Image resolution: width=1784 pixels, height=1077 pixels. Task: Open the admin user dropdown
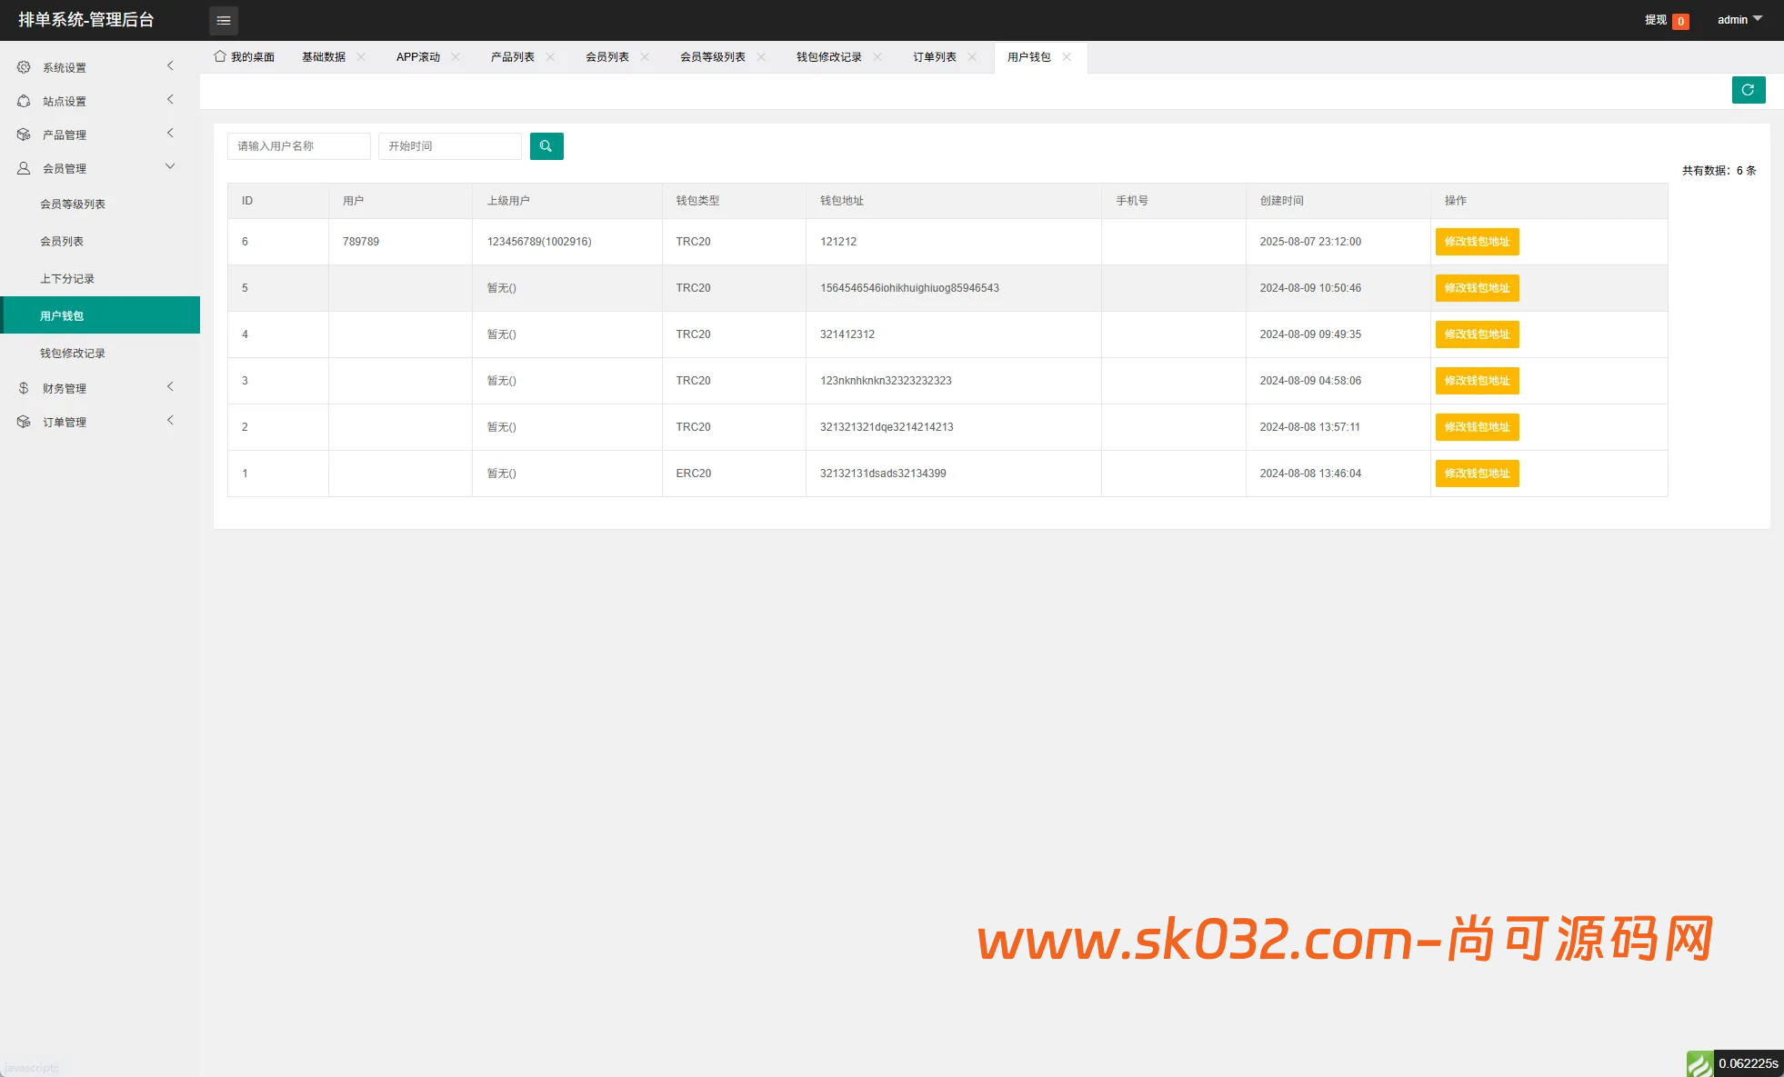(x=1739, y=20)
